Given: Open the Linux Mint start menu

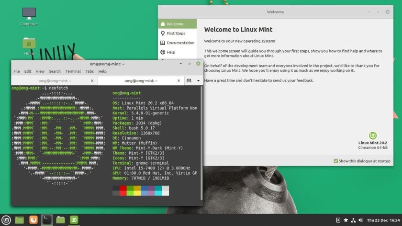Looking at the screenshot, I should point(6,220).
